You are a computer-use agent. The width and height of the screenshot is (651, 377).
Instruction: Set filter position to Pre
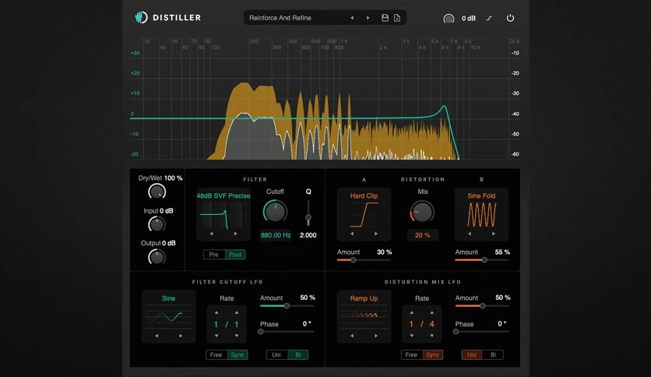pos(214,255)
